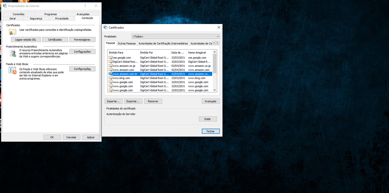The height and width of the screenshot is (193, 389).
Task: Click the Autenticação do Servidor text
Action: point(121,114)
